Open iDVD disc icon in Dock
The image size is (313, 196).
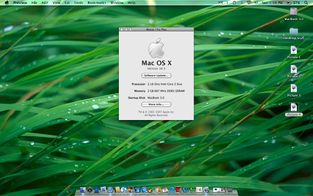pos(145,190)
